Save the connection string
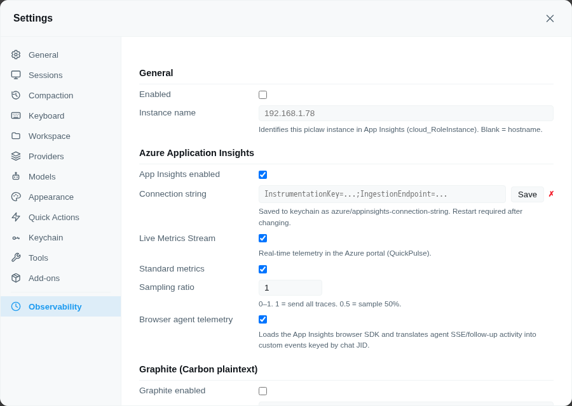 pos(527,195)
